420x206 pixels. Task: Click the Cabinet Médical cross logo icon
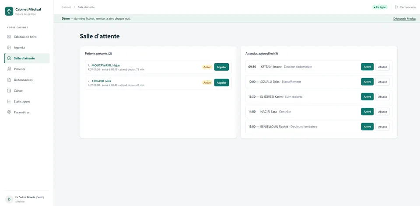[x=9, y=11]
